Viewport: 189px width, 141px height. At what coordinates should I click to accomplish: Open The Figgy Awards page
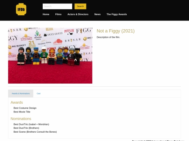coord(117,14)
